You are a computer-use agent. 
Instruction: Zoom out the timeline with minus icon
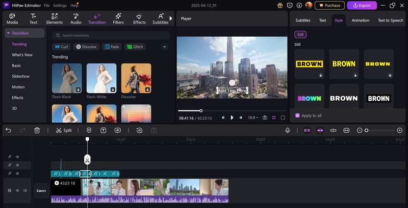pyautogui.click(x=360, y=131)
